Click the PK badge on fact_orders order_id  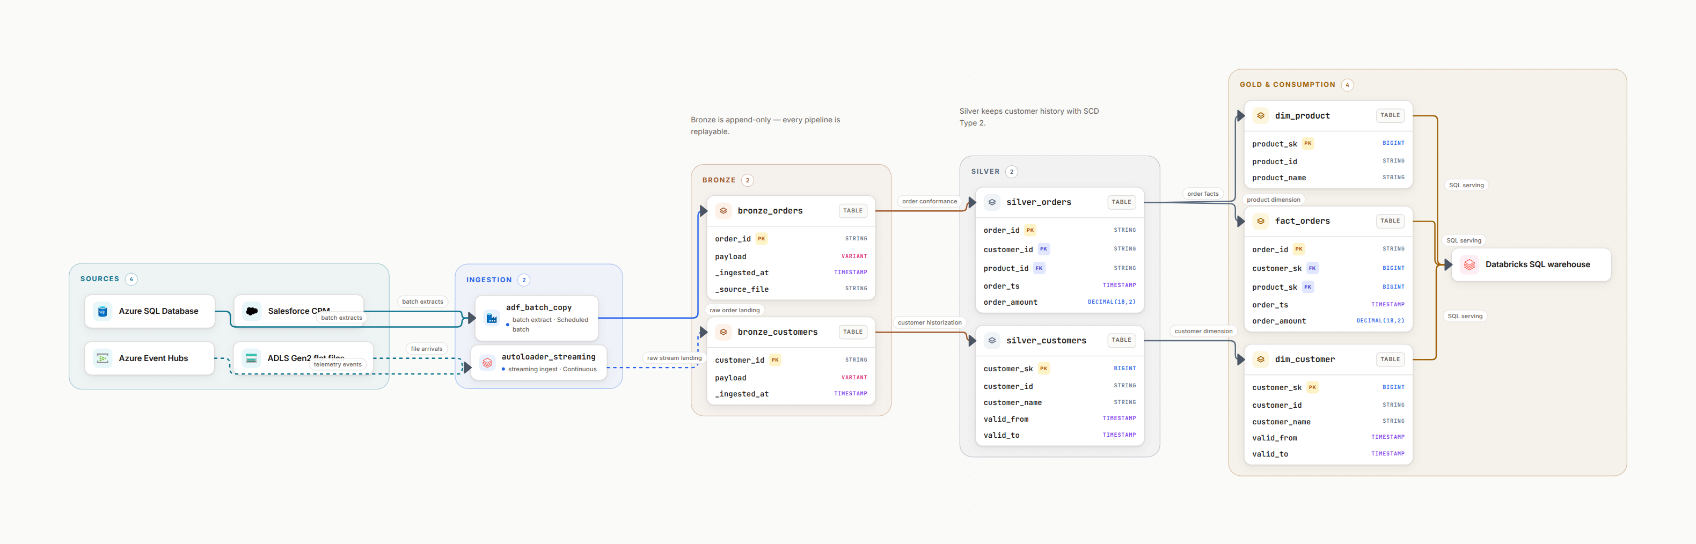click(1298, 249)
